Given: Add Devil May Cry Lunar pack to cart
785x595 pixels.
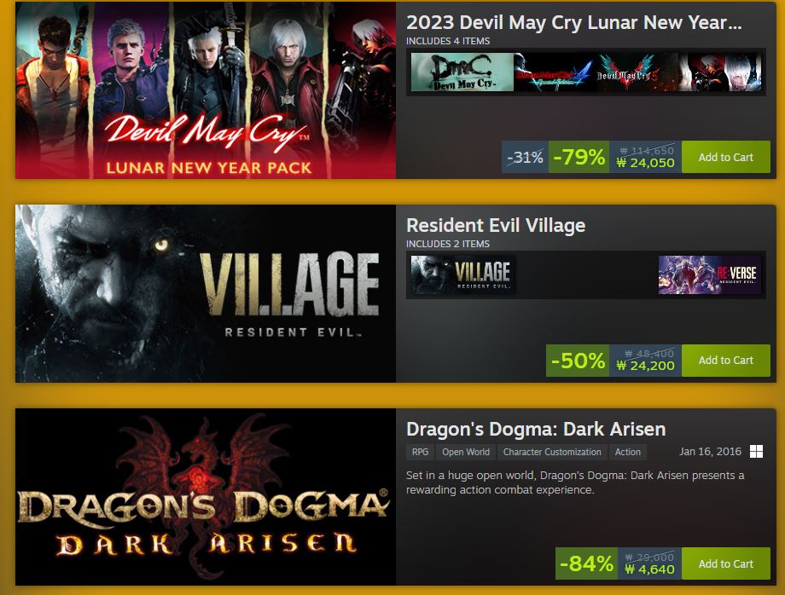Looking at the screenshot, I should (x=725, y=157).
